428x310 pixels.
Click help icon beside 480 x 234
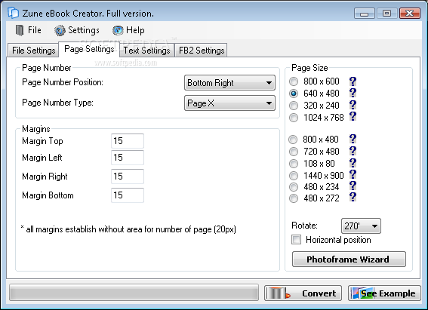click(x=353, y=186)
